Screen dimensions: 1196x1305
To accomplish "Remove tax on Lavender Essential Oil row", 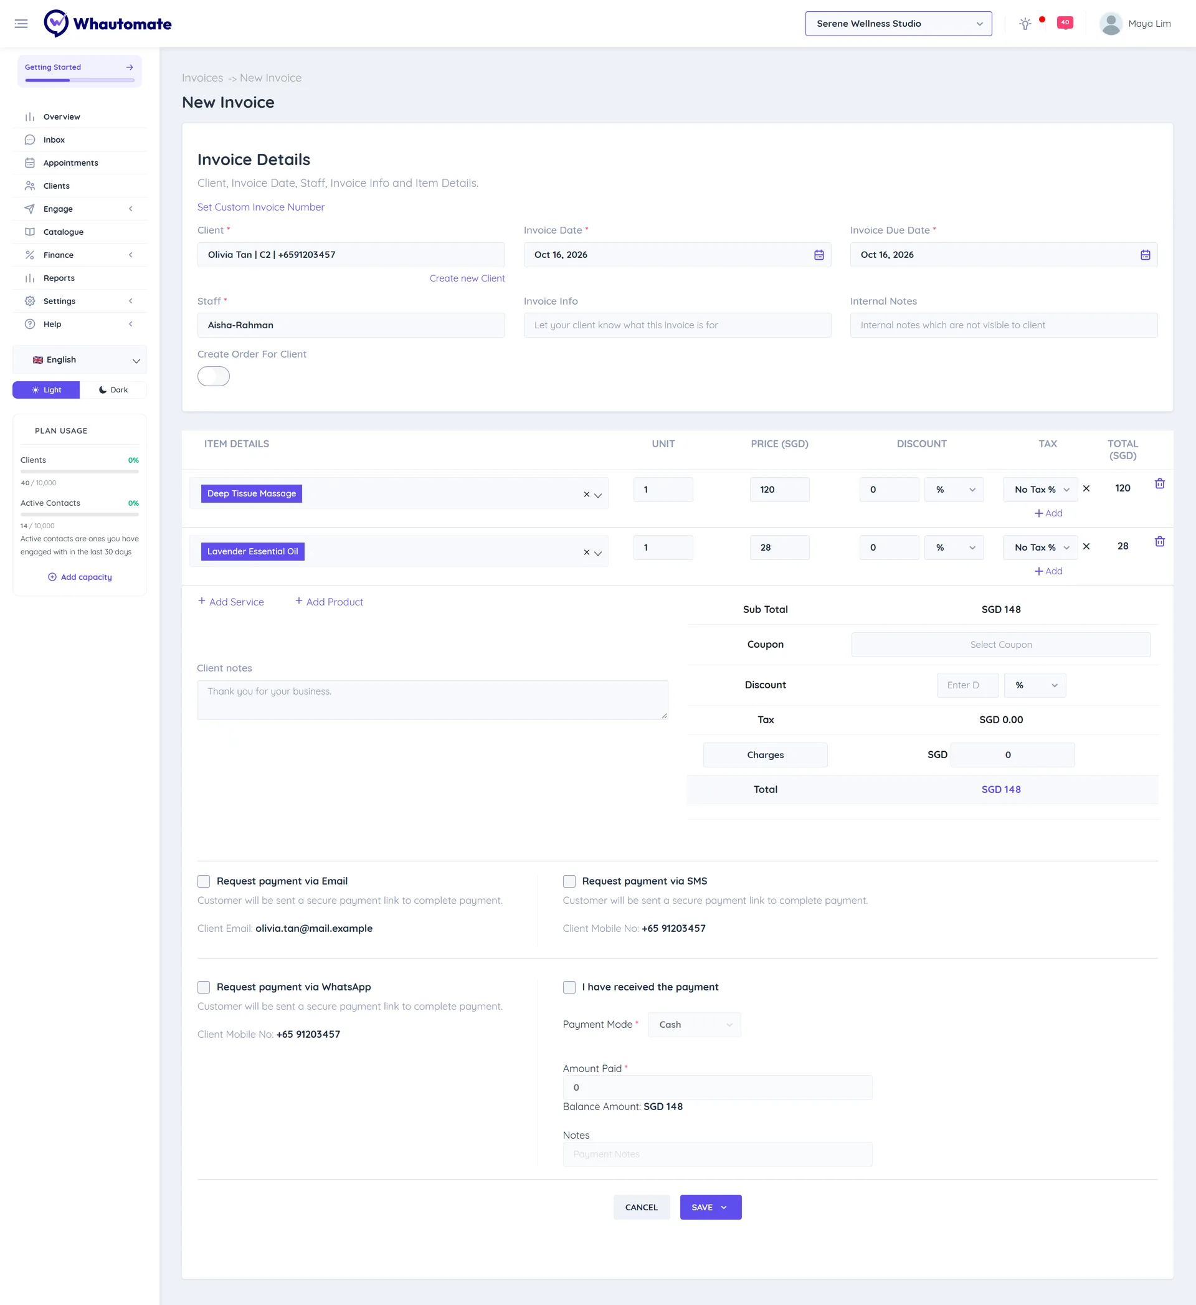I will pos(1086,546).
